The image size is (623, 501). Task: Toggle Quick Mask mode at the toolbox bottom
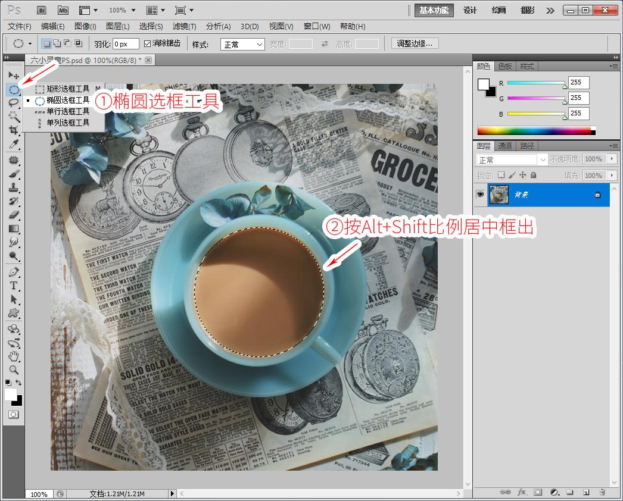pyautogui.click(x=13, y=414)
